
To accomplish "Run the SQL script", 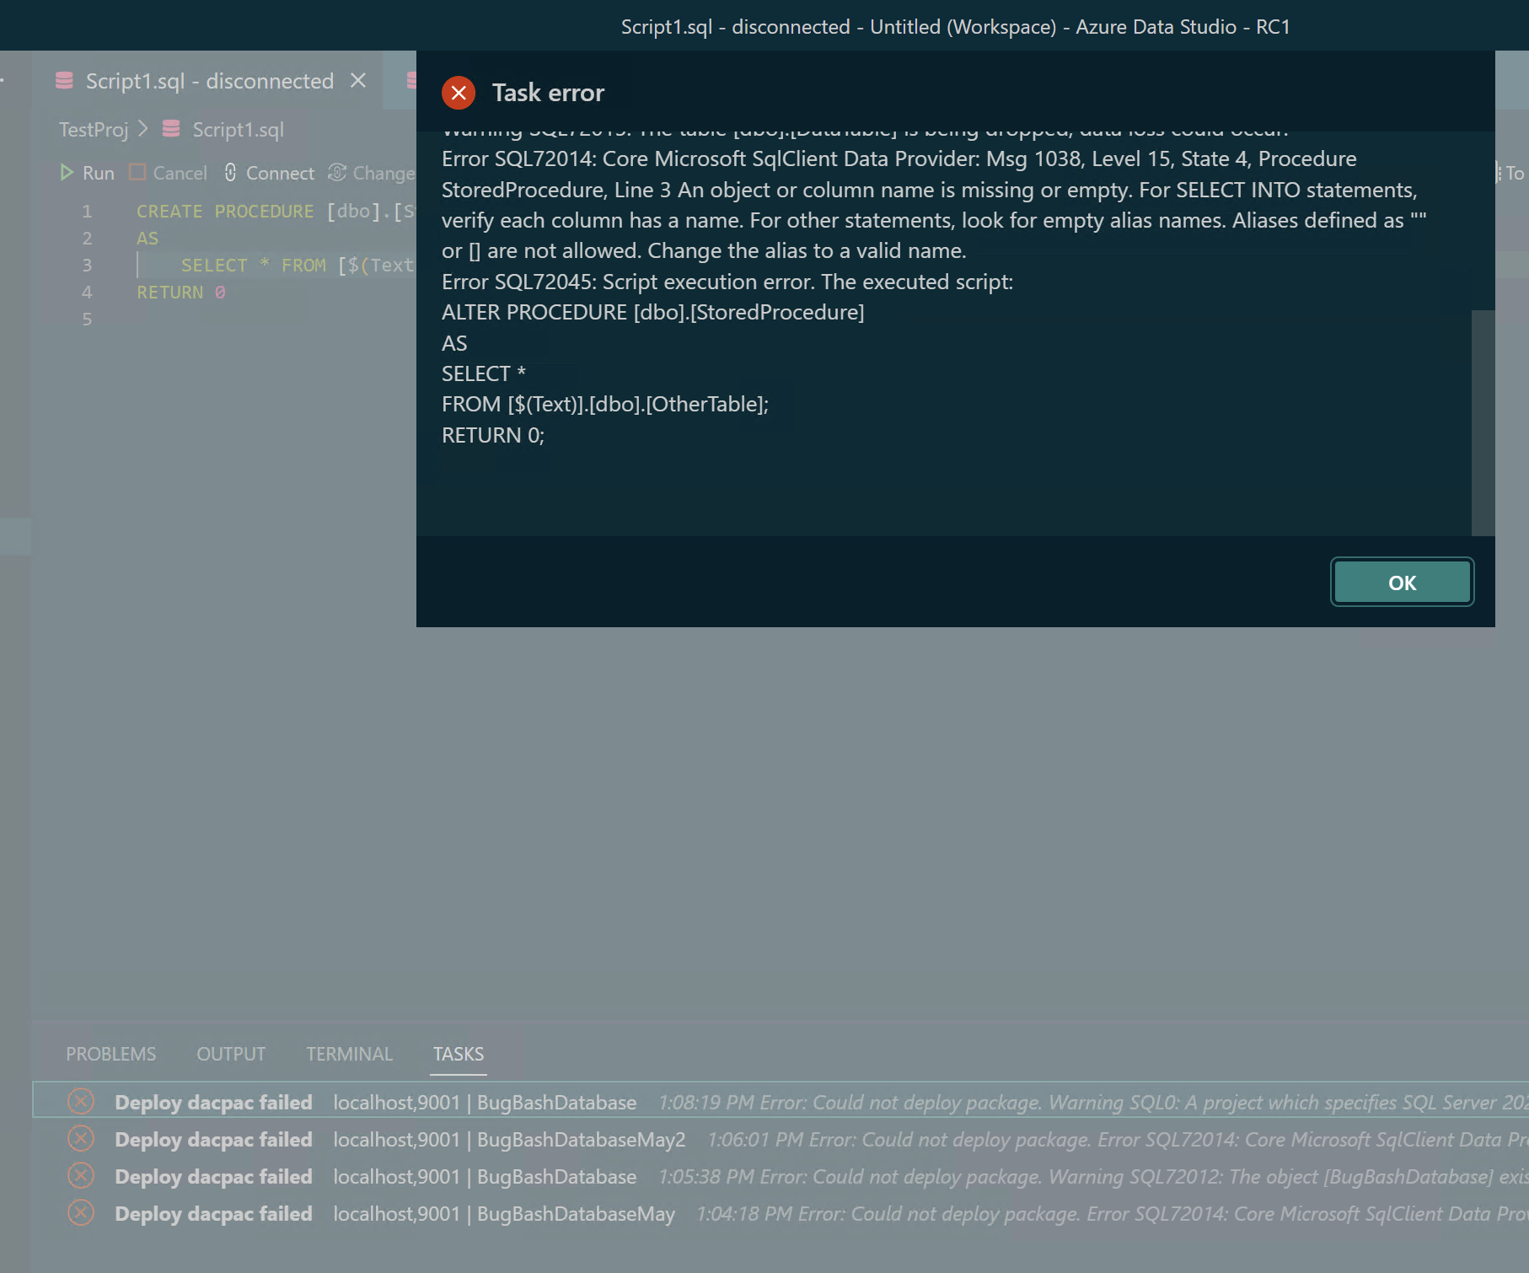I will click(88, 173).
